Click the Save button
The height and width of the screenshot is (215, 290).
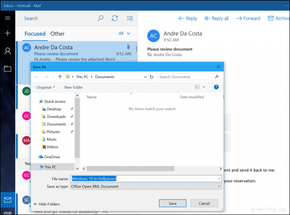tap(173, 203)
